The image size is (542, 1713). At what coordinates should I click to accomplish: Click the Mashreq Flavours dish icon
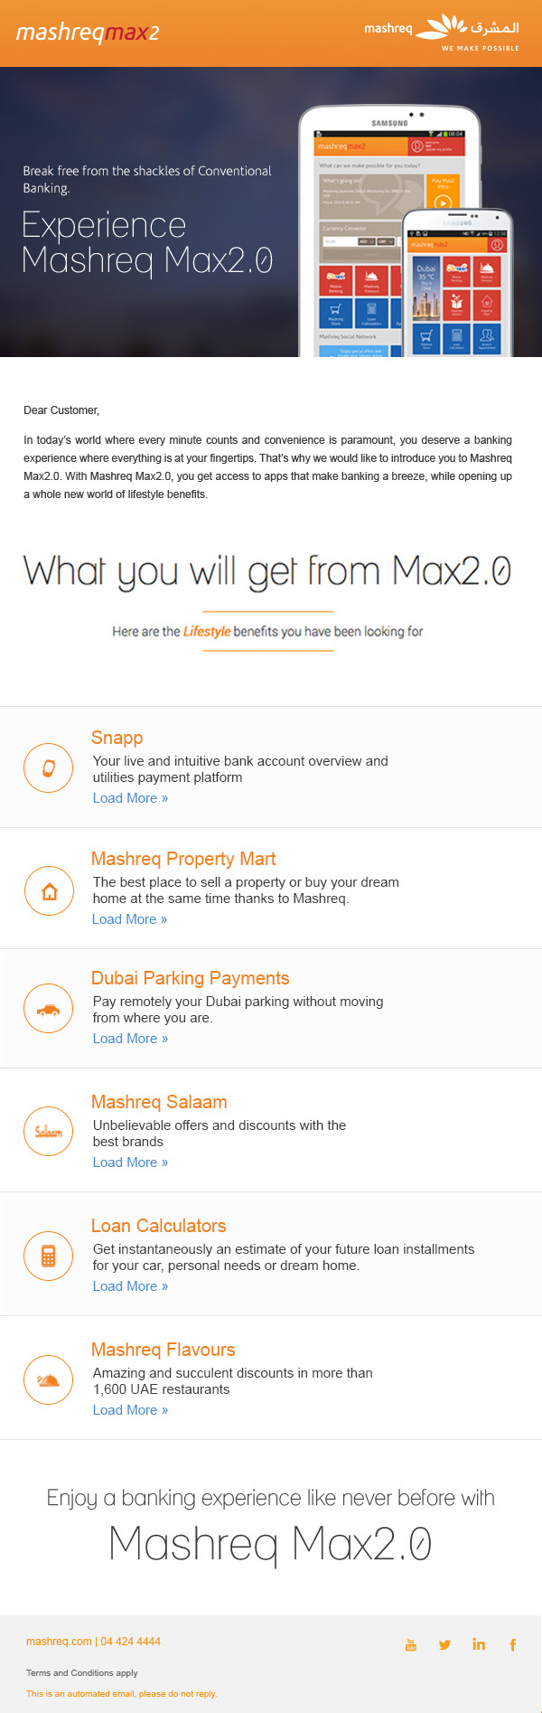coord(48,1379)
